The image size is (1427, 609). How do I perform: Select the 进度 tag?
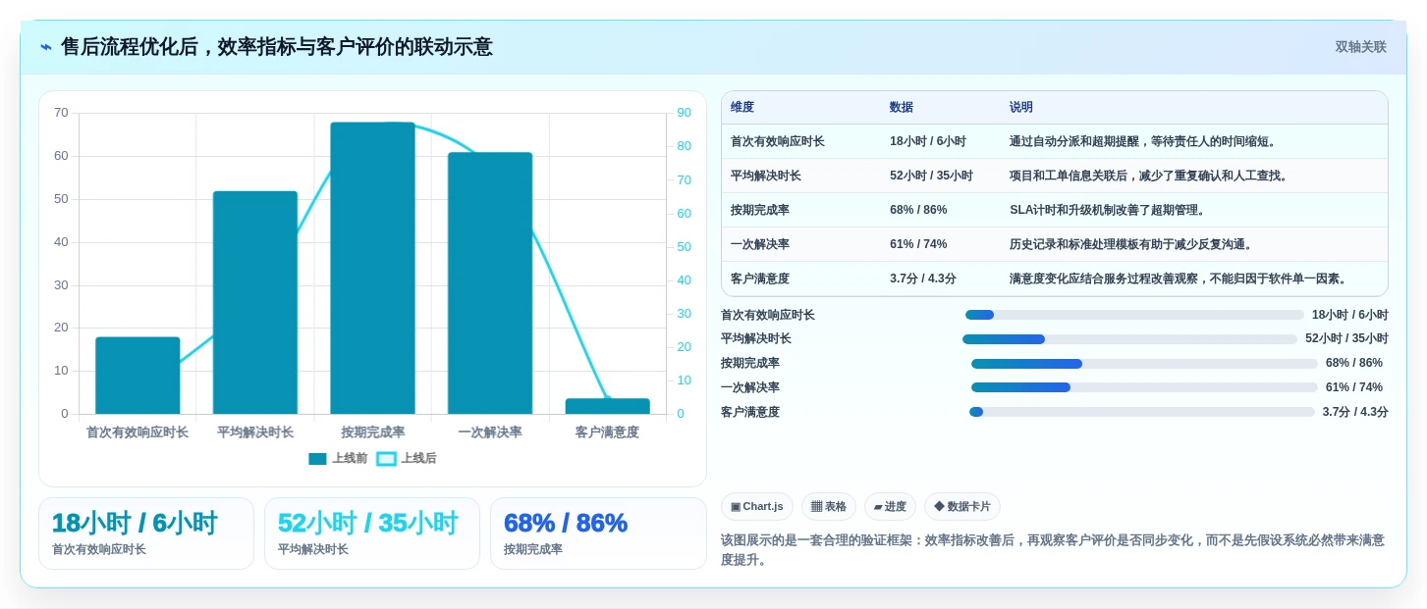pyautogui.click(x=890, y=506)
